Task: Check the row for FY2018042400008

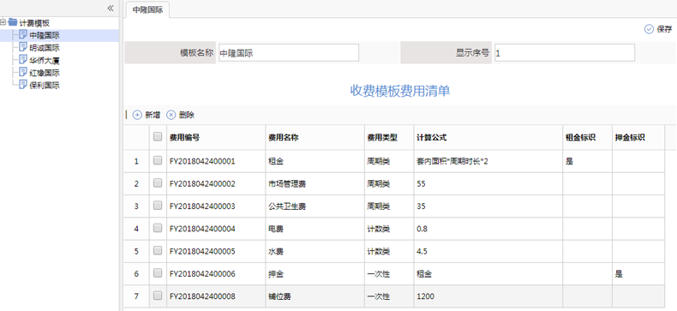Action: [x=158, y=296]
